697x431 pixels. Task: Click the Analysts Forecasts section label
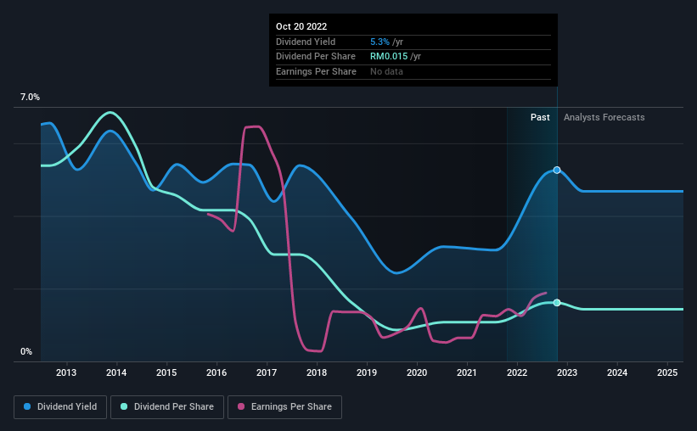[604, 117]
